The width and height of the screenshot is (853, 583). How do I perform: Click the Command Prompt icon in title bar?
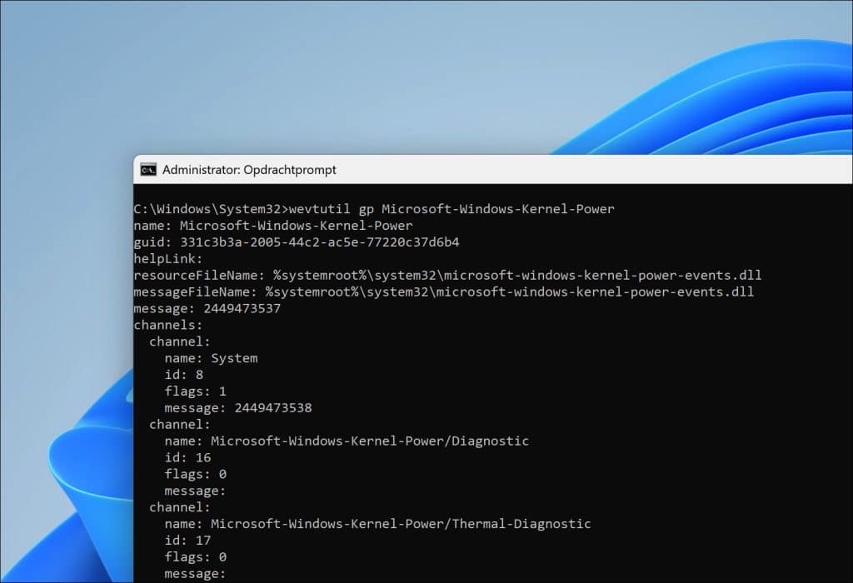click(x=148, y=170)
